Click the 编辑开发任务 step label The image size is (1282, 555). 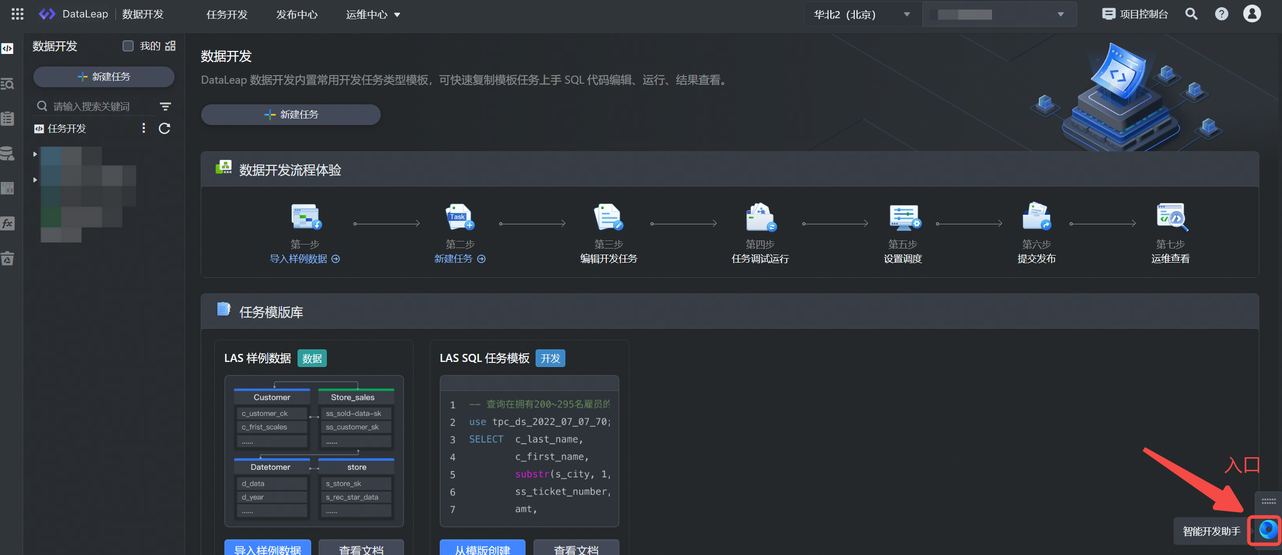coord(609,259)
